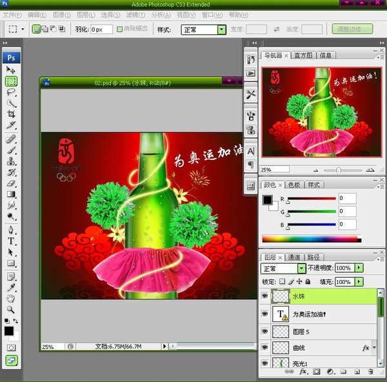Select the Move tool
Viewport: 387px width, 382px height.
coord(12,70)
